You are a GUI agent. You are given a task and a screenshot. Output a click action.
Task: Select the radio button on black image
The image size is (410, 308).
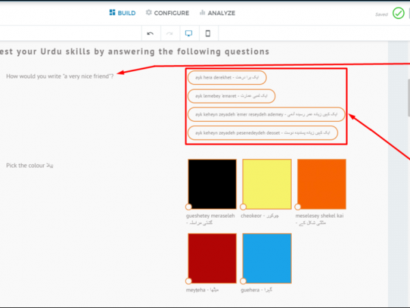(189, 207)
